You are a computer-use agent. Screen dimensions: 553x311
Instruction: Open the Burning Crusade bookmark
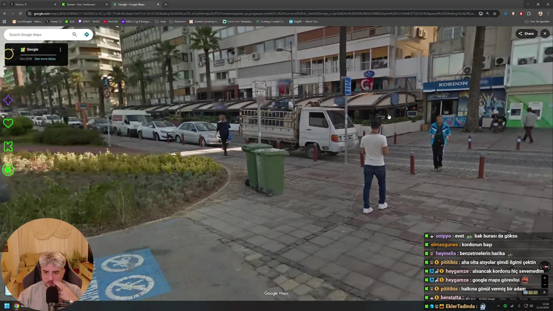tap(270, 21)
